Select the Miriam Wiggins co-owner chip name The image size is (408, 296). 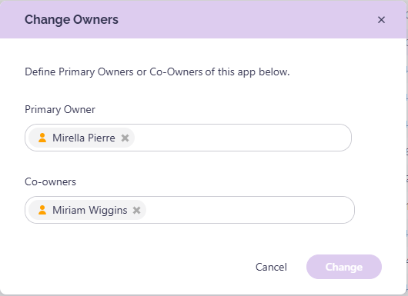[90, 210]
